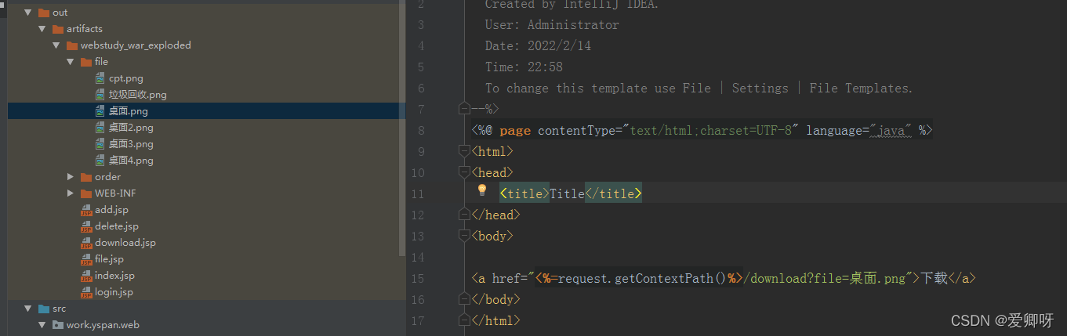Select index.jsp in the project tree
1067x336 pixels.
point(114,276)
